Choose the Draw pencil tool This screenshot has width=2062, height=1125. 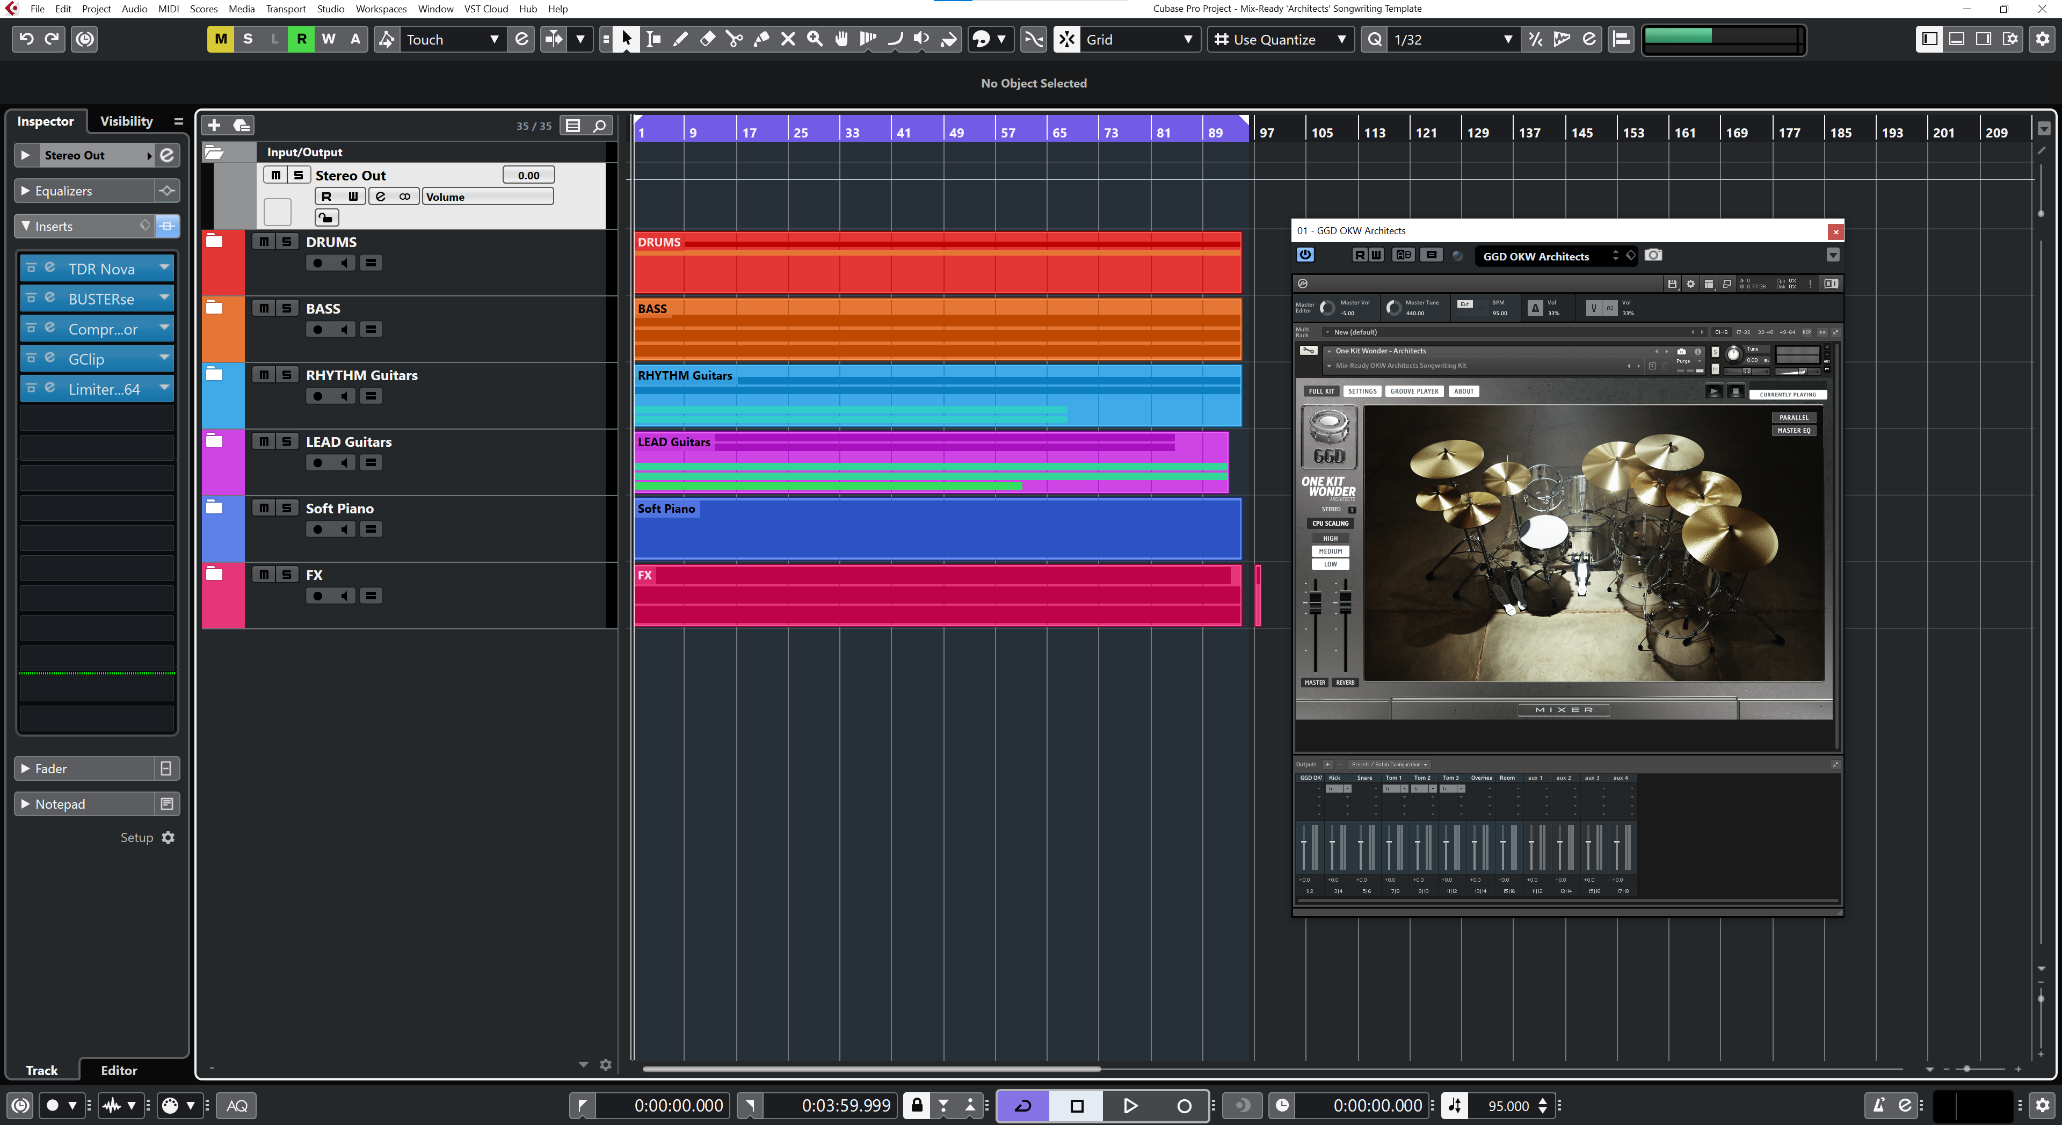[680, 39]
